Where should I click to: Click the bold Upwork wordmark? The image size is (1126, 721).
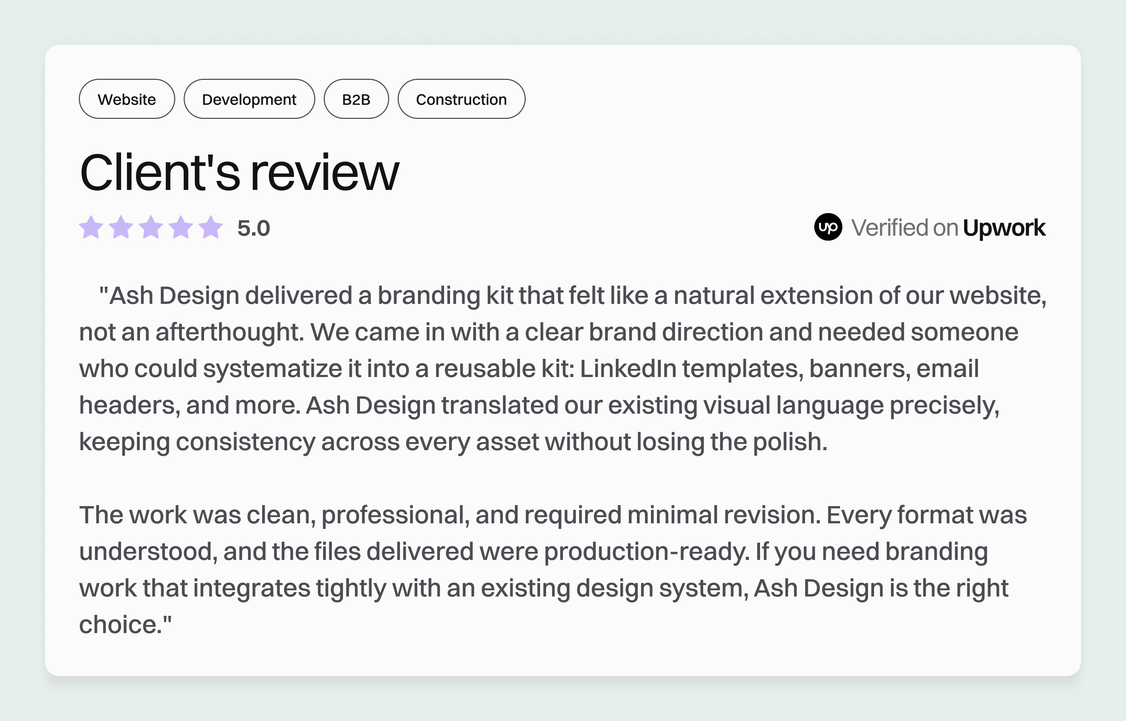coord(1004,228)
